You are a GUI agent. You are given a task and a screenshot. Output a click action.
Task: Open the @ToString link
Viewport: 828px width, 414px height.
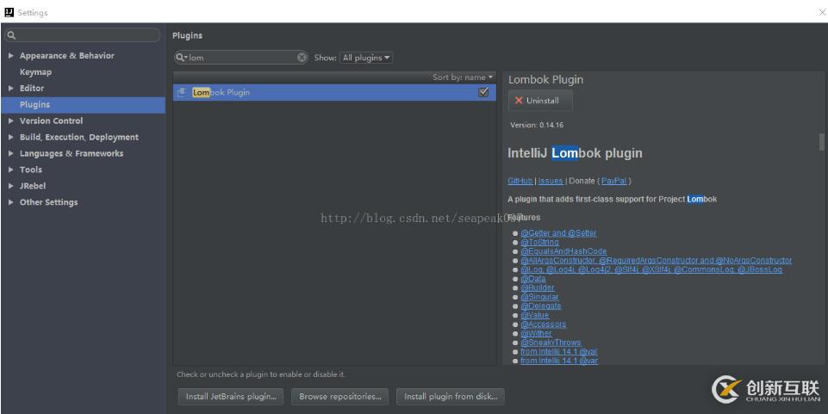[539, 242]
